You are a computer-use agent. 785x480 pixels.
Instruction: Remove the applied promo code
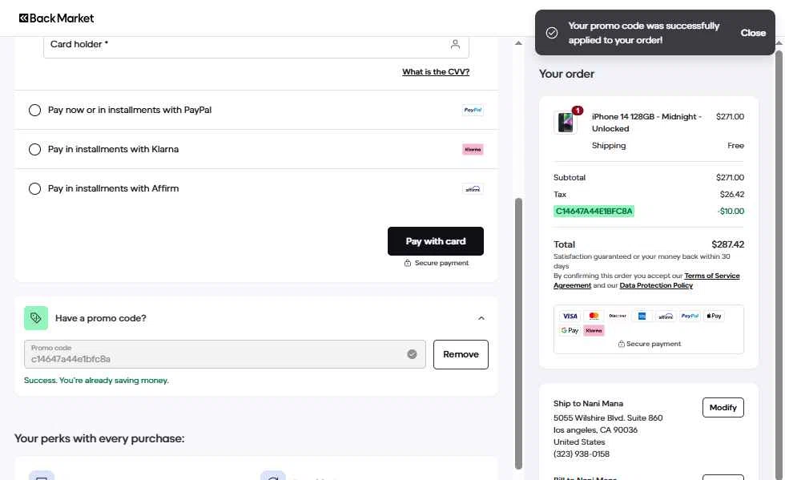[461, 354]
